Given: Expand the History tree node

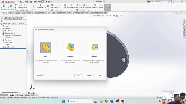Looking at the screenshot, I should 1,26.
